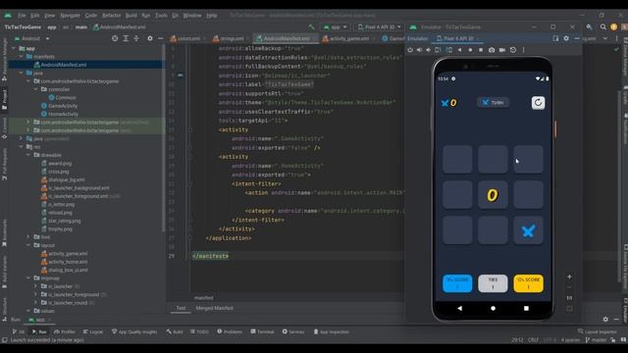Open App Inspection tool window
This screenshot has width=628, height=353.
click(x=331, y=331)
